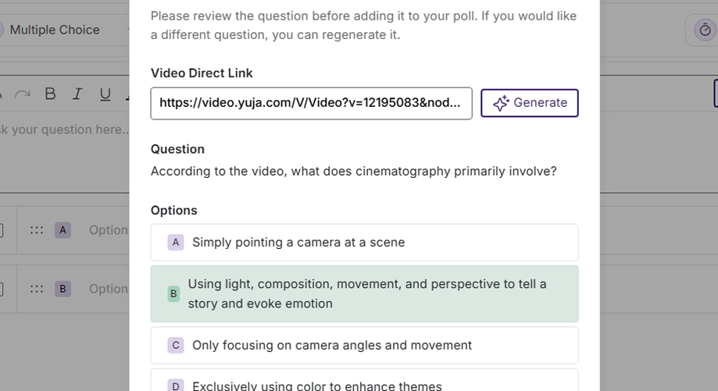Tick the checkbox beside background Option B
The width and height of the screenshot is (718, 391).
(2, 289)
